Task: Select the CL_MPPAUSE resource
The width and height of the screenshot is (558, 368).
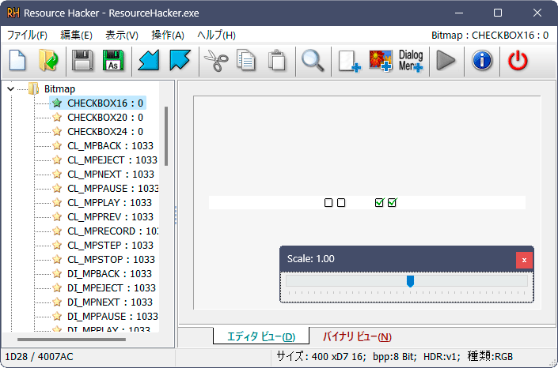Action: pyautogui.click(x=113, y=188)
